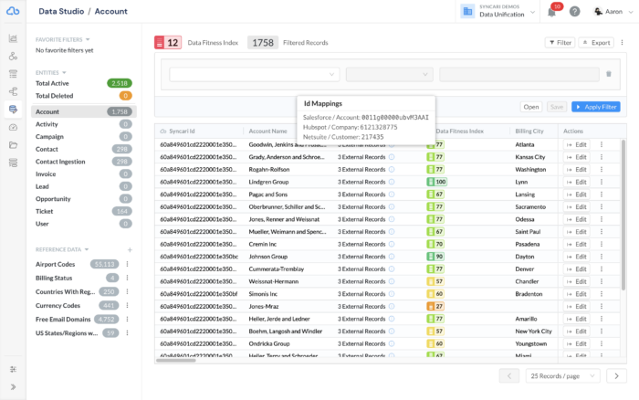Open the Aaron user menu
The image size is (639, 400).
pos(613,12)
